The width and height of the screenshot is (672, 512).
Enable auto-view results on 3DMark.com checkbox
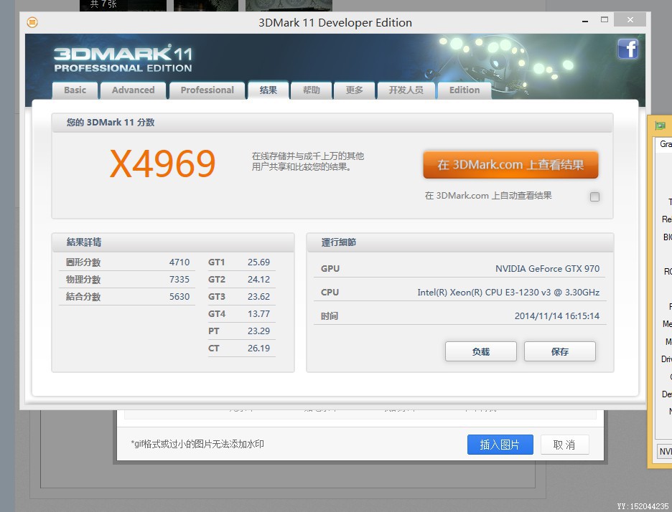[594, 196]
